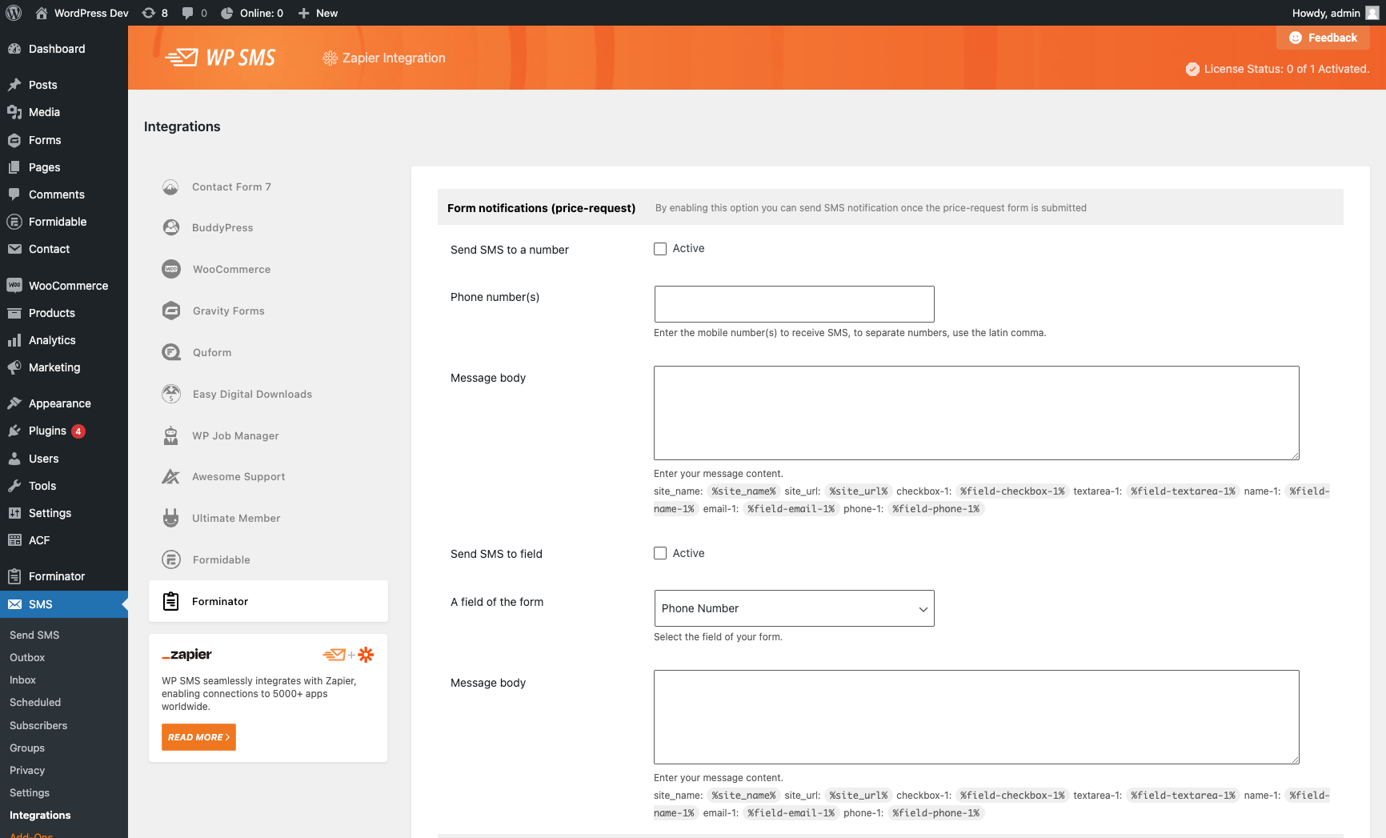This screenshot has height=838, width=1386.
Task: Select the BuddyPress integration icon
Action: [170, 227]
